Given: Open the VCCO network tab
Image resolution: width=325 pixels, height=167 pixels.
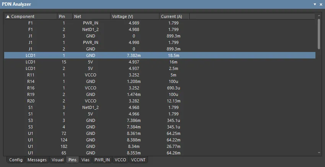Looking at the screenshot, I should click(120, 160).
